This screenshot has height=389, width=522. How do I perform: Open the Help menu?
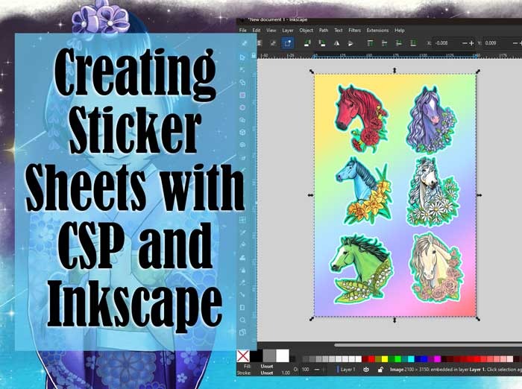pos(400,31)
